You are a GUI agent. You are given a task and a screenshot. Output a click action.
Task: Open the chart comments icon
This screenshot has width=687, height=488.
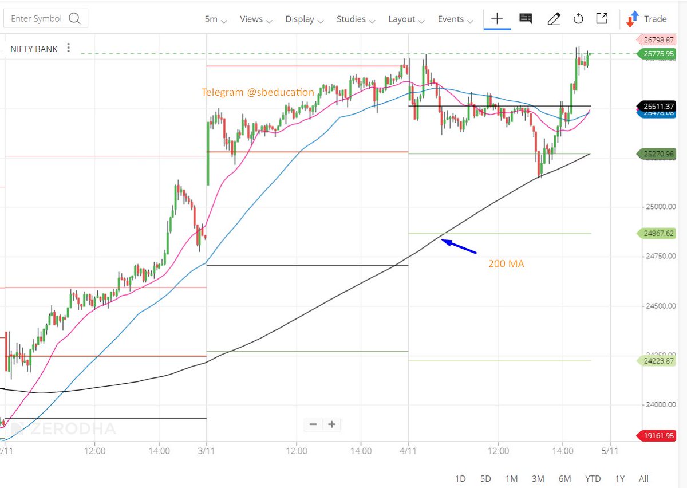[526, 18]
